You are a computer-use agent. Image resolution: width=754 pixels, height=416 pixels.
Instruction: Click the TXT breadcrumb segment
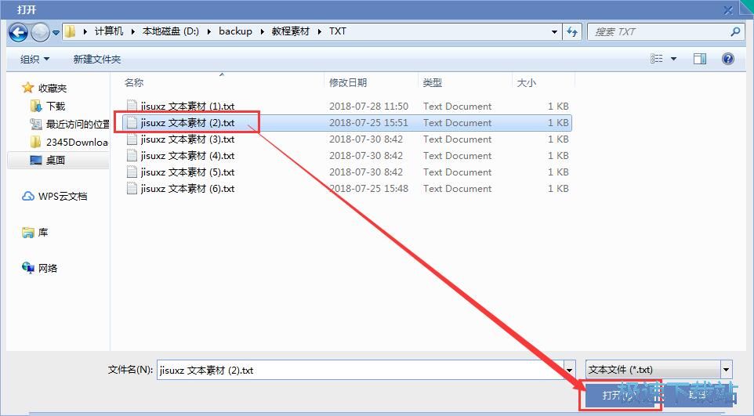tap(338, 31)
